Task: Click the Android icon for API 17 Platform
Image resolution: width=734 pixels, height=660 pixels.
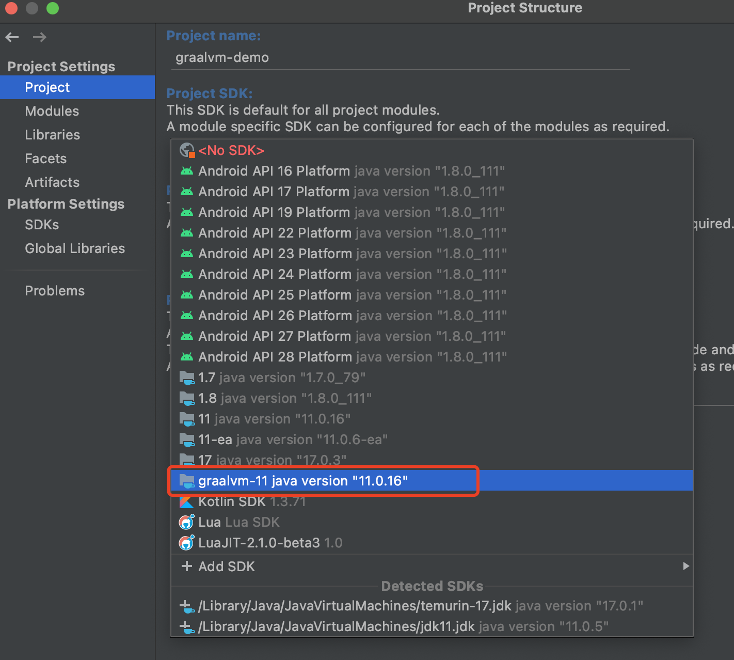Action: coord(187,192)
